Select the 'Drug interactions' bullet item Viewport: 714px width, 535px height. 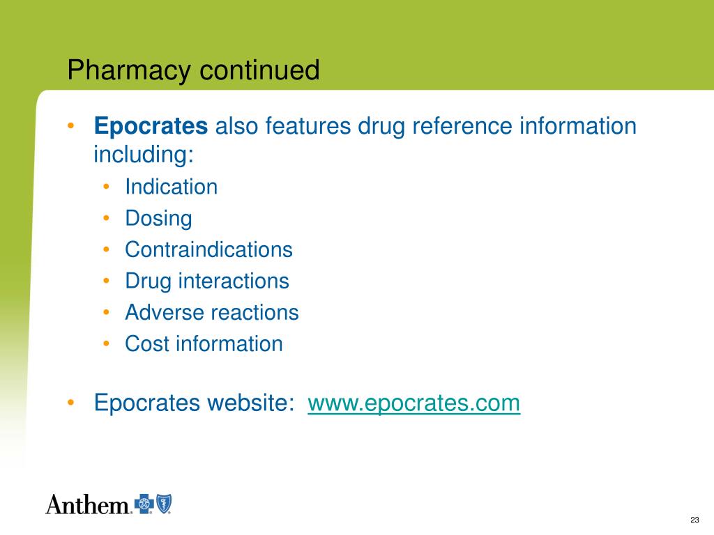(206, 281)
